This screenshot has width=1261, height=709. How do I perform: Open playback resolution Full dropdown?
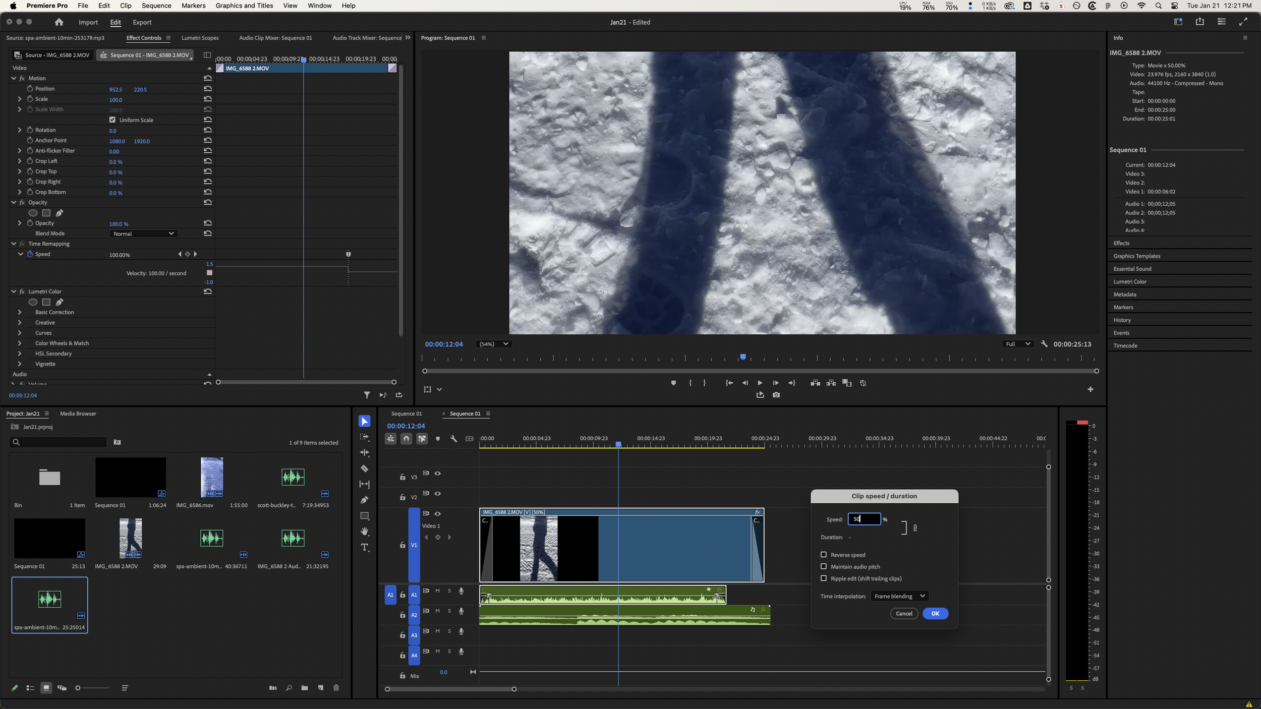tap(1017, 344)
